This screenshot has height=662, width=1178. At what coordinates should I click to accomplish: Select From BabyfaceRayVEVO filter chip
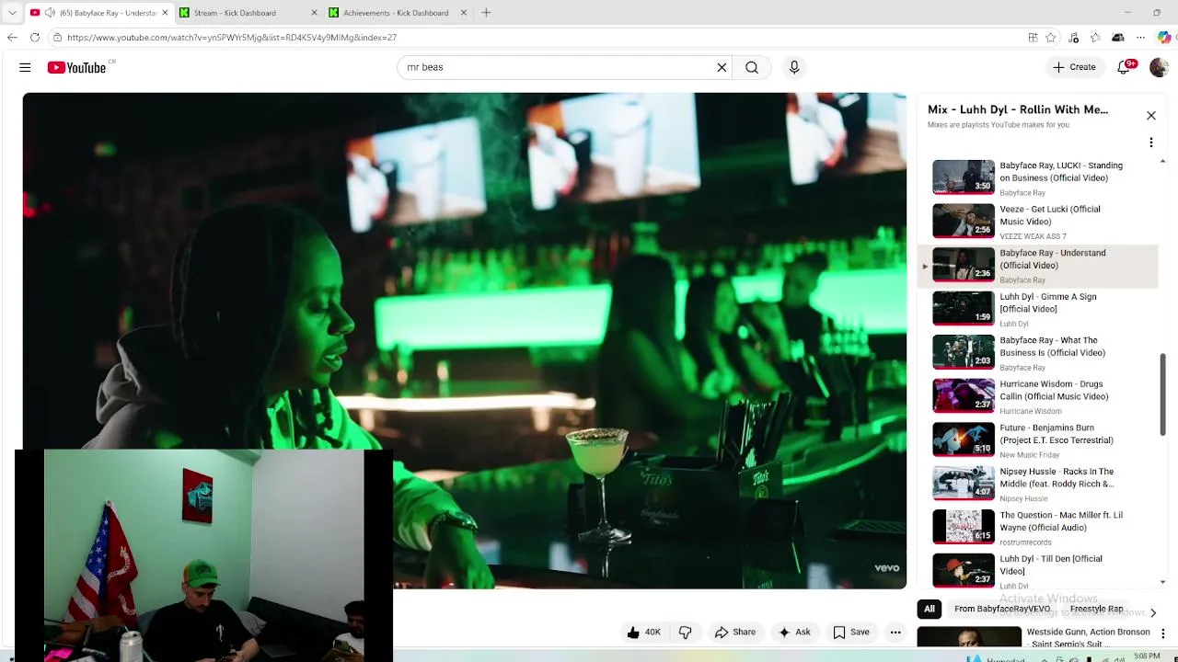[1002, 609]
